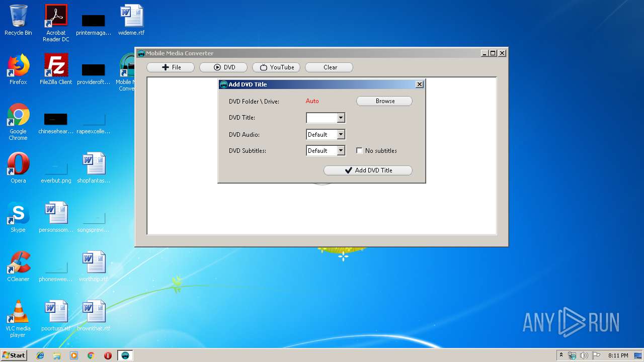The width and height of the screenshot is (644, 362).
Task: Select the FileZilla Client desktop shortcut
Action: (56, 69)
